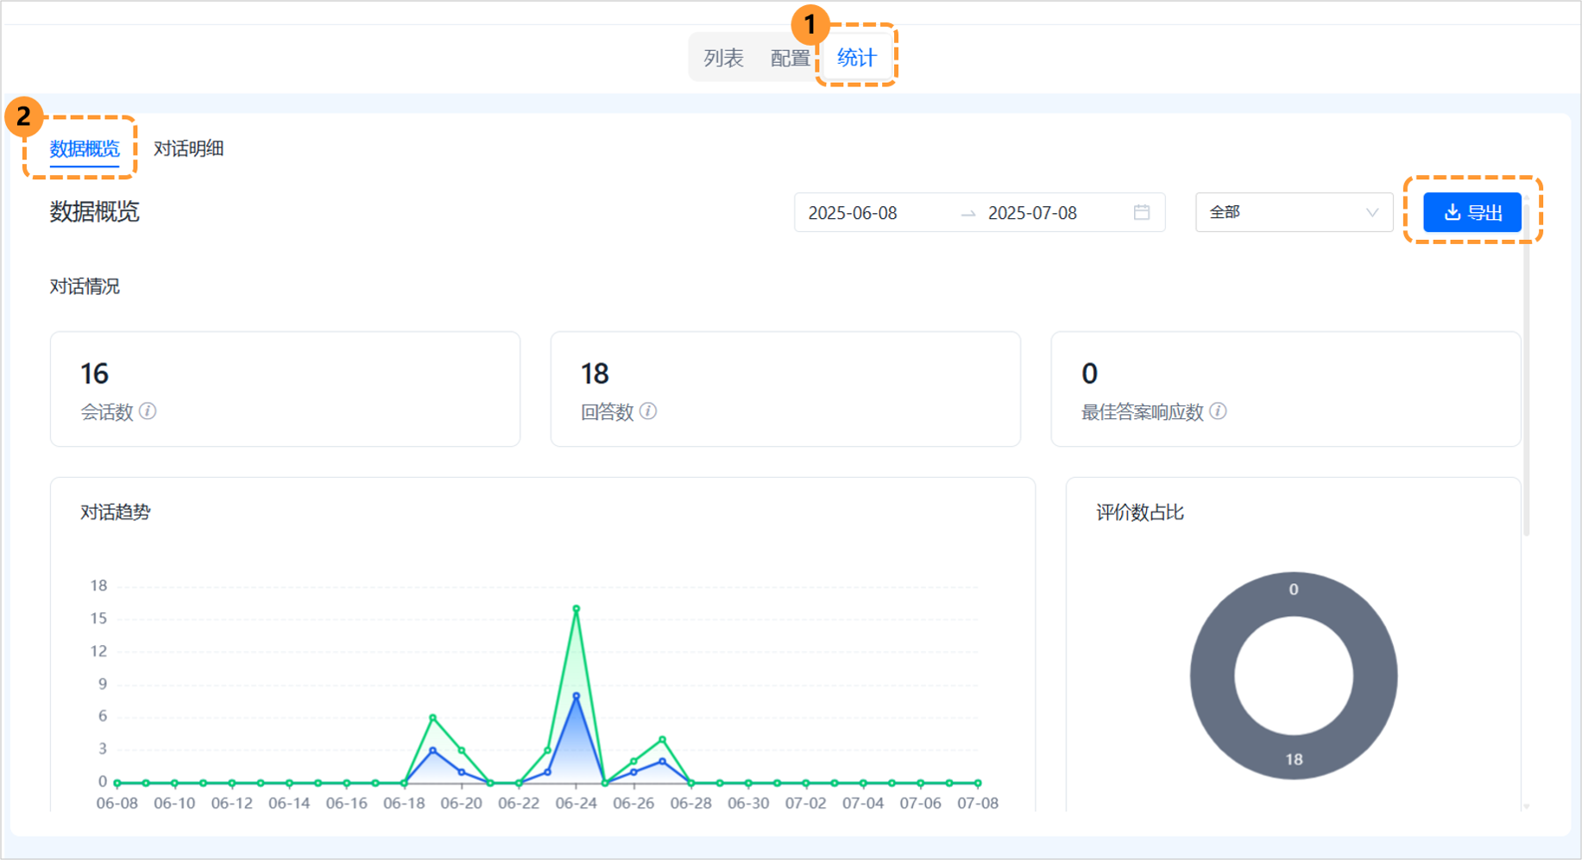Image resolution: width=1582 pixels, height=860 pixels.
Task: Expand the 全部 filter dropdown
Action: (1293, 212)
